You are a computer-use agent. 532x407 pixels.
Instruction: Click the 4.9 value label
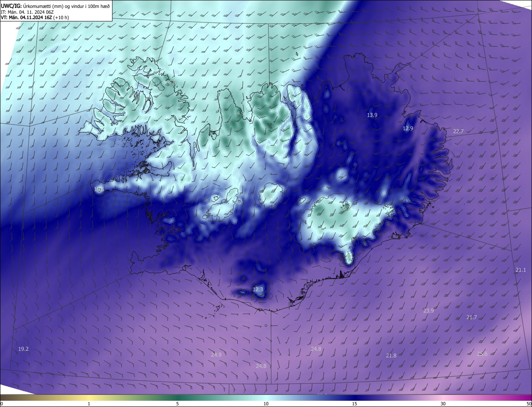[240, 113]
